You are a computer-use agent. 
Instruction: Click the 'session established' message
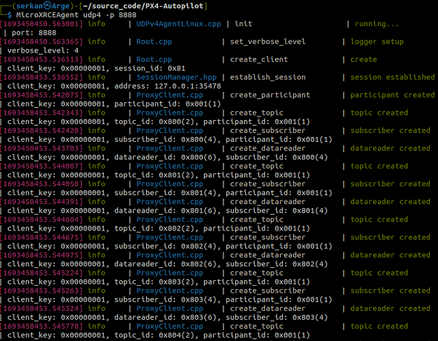click(392, 77)
